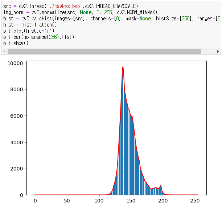Viewport: 222px width, 205px height.
Task: Click the code line 'plt.plot(hist,c='r')'
Action: pos(29,31)
